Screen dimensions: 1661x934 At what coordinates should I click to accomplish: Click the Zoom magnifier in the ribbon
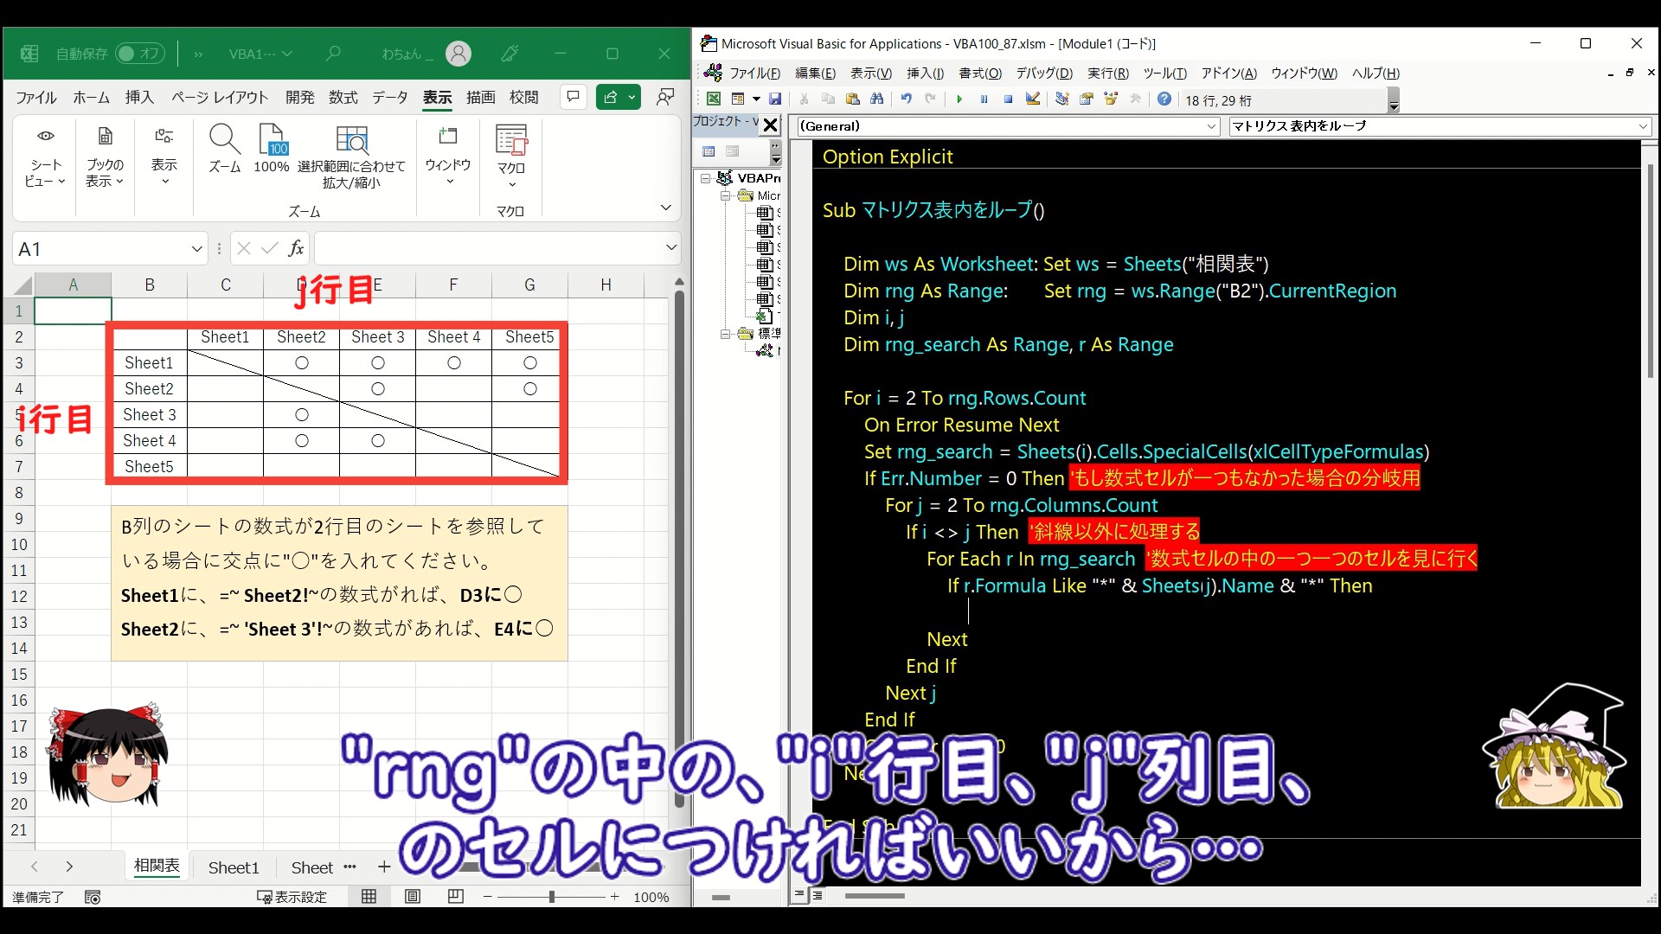coord(224,149)
